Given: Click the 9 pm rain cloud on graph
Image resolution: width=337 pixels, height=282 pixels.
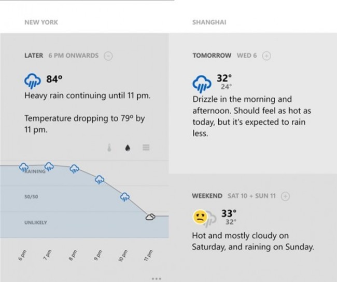Looking at the screenshot, I should tap(99, 180).
